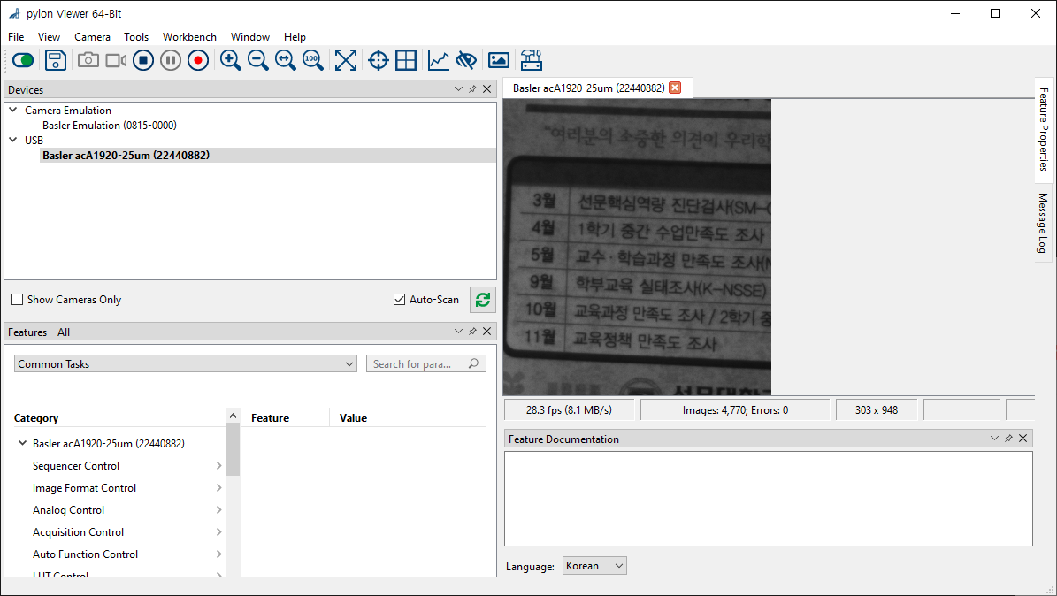Image resolution: width=1057 pixels, height=596 pixels.
Task: Click the crossed-out eye icon
Action: 466,60
